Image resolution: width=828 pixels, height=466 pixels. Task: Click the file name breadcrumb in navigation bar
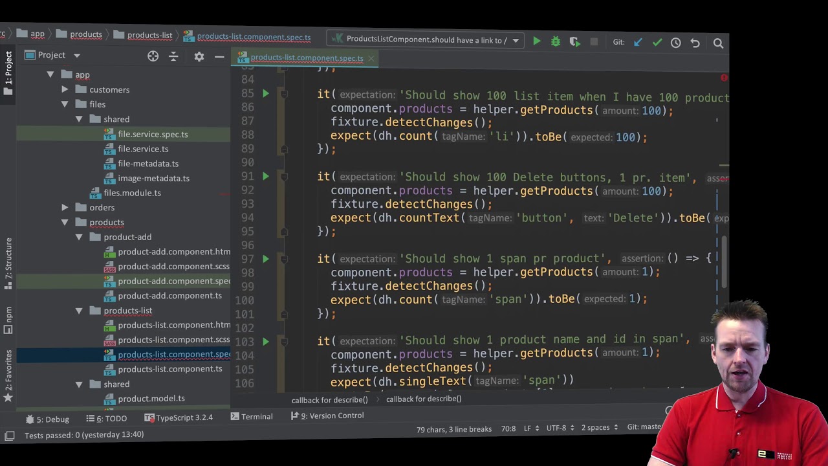coord(247,37)
